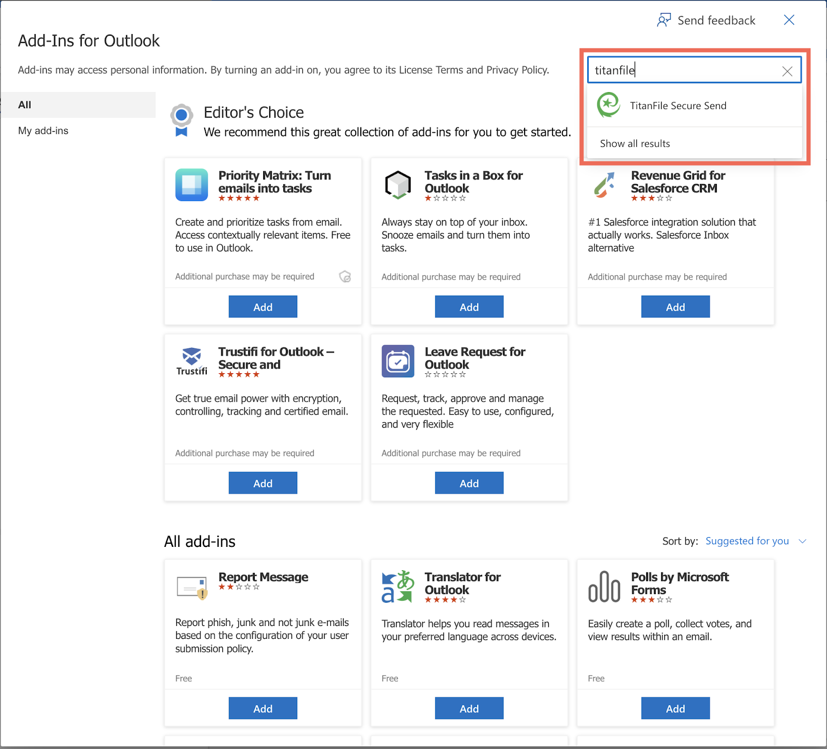Click the Tasks in a Box hexagon icon
This screenshot has height=749, width=827.
[397, 185]
